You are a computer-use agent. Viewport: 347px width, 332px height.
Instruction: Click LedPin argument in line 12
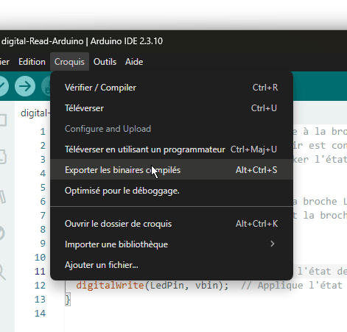coord(167,286)
